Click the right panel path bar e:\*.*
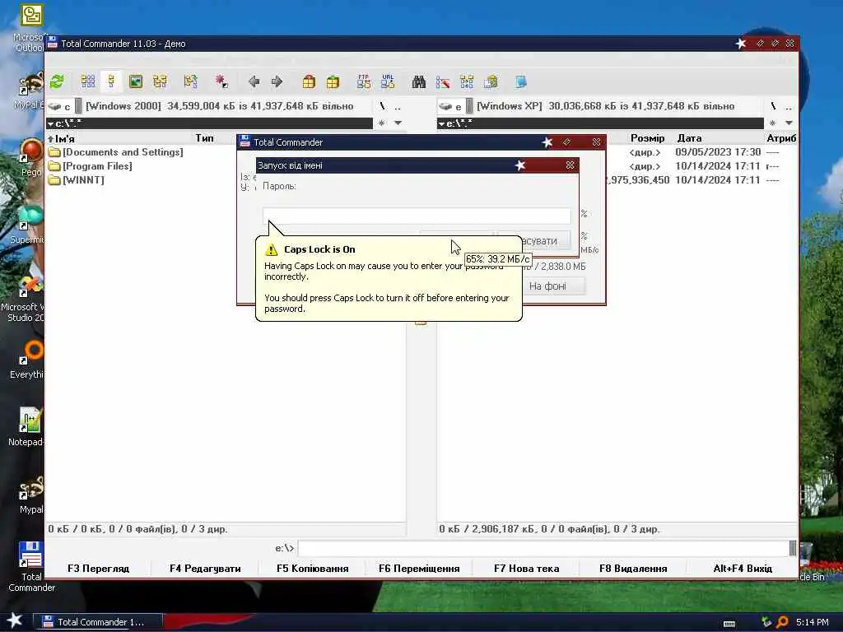Image resolution: width=843 pixels, height=632 pixels. coord(600,123)
